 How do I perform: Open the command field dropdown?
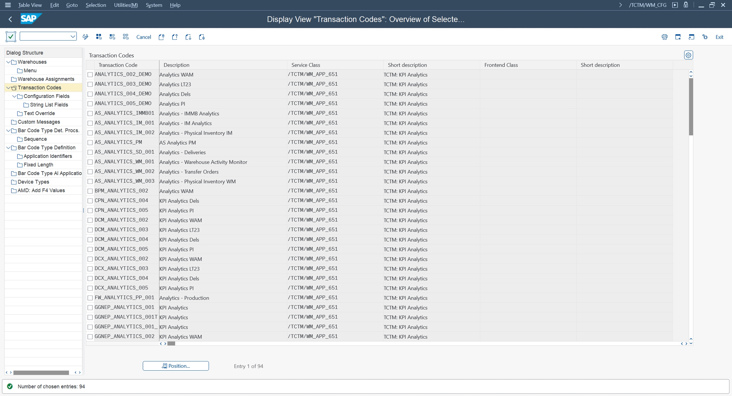coord(73,36)
